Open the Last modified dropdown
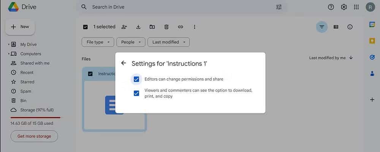This screenshot has width=380, height=152. tap(168, 42)
